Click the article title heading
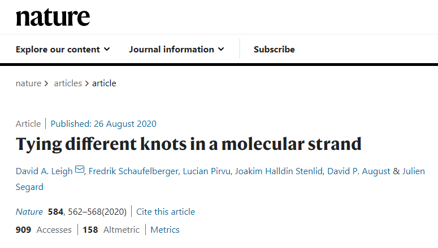438x248 pixels. point(188,144)
